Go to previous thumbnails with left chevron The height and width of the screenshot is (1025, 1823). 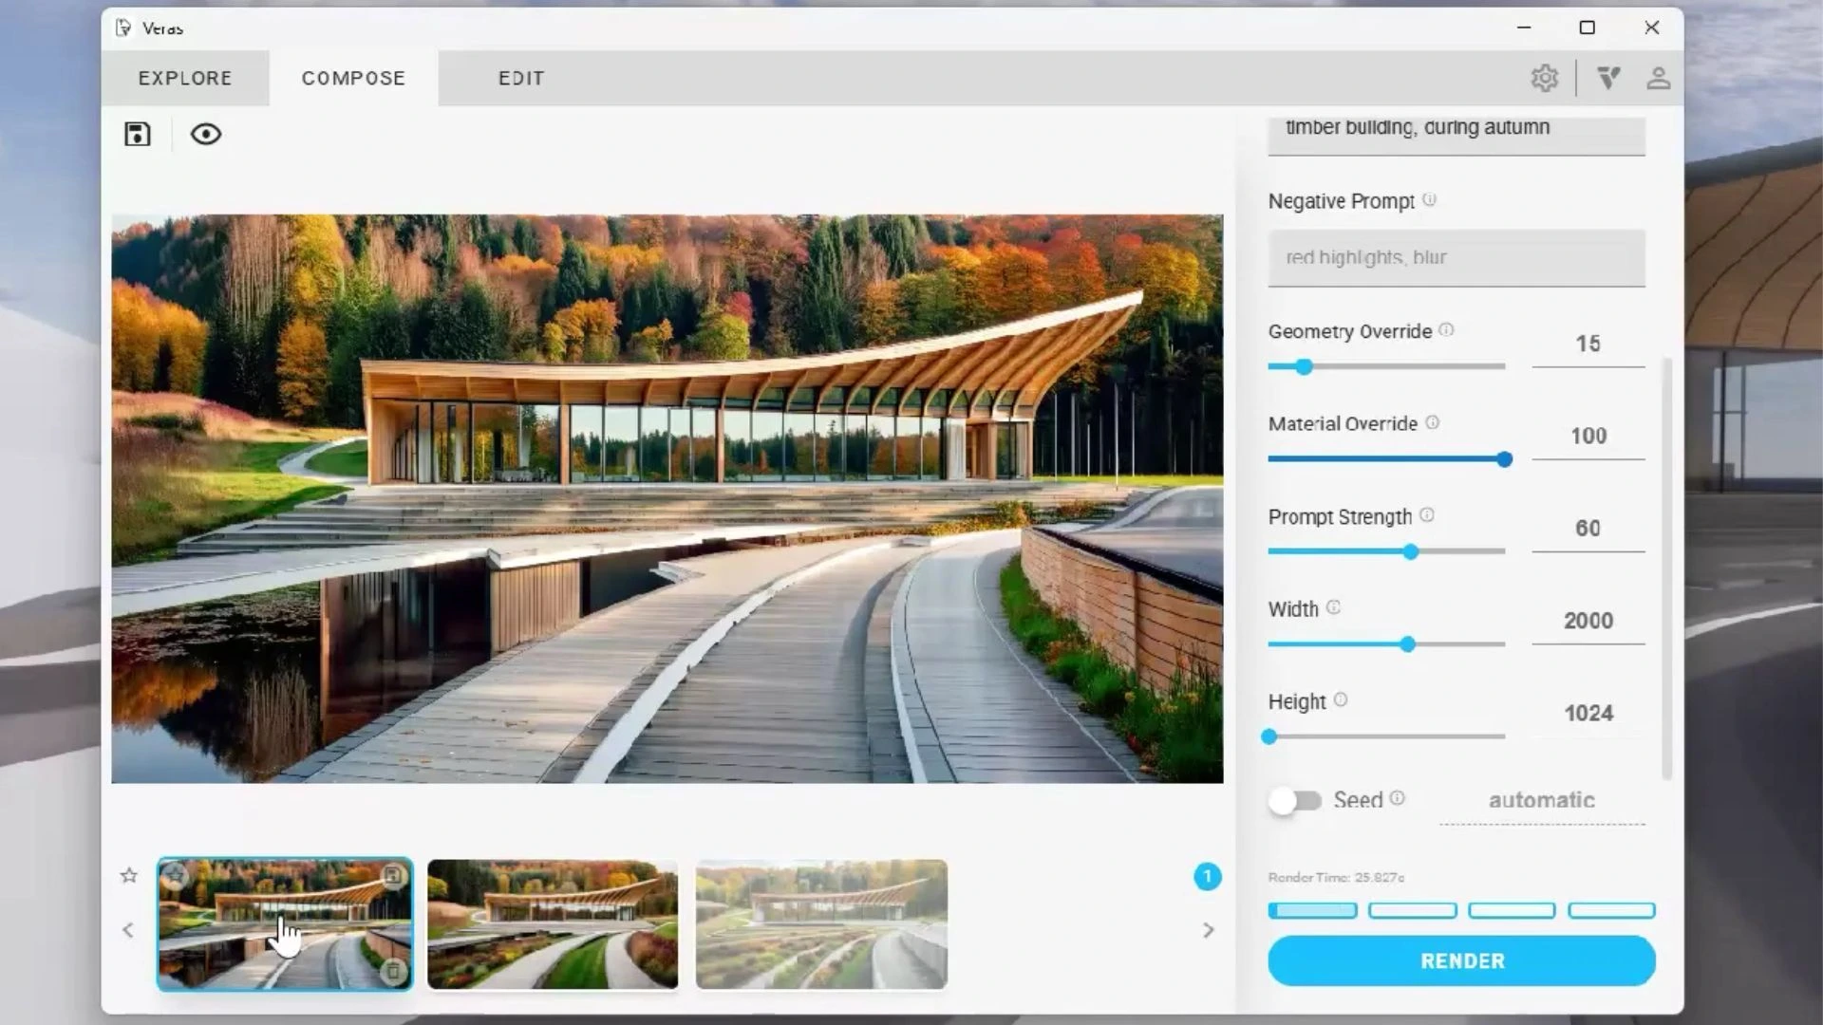pyautogui.click(x=128, y=930)
